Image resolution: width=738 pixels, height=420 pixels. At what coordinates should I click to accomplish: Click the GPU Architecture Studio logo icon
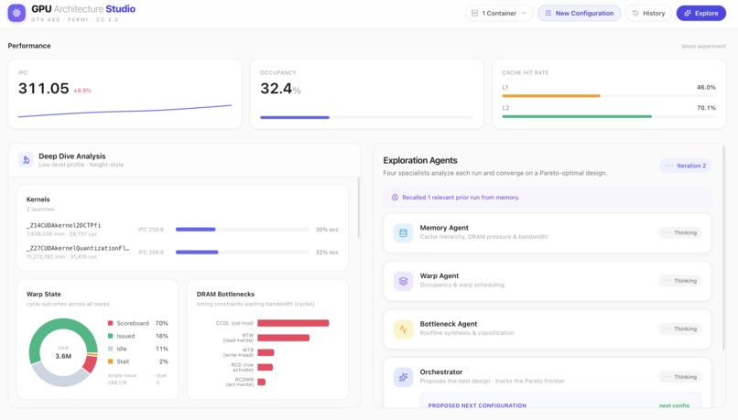click(16, 13)
